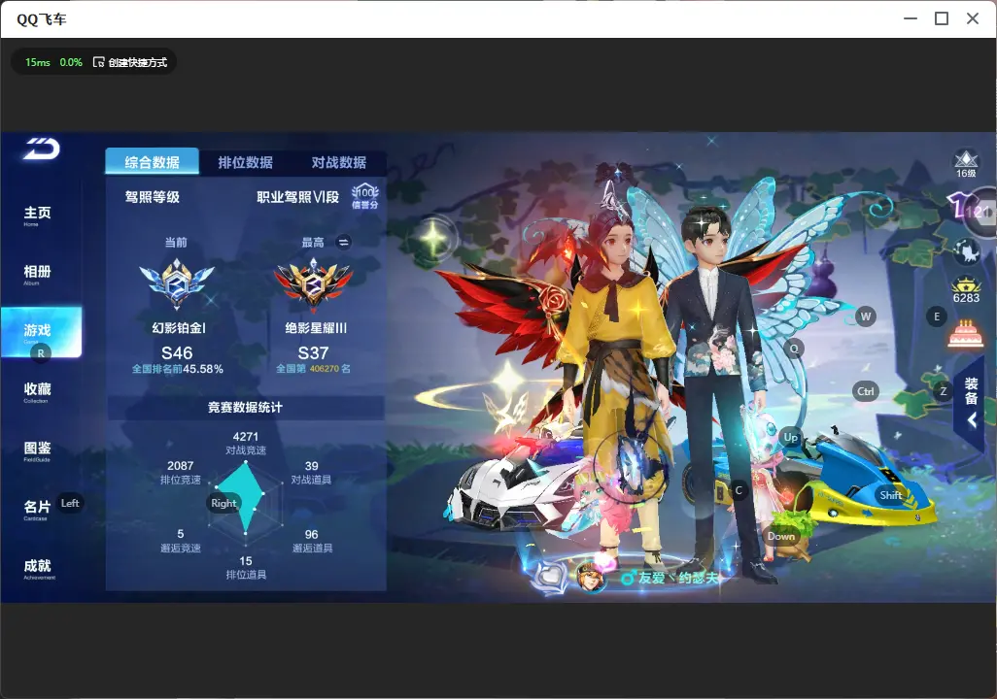This screenshot has width=997, height=699.
Task: Click the Ctrl key overlay button
Action: click(x=866, y=391)
